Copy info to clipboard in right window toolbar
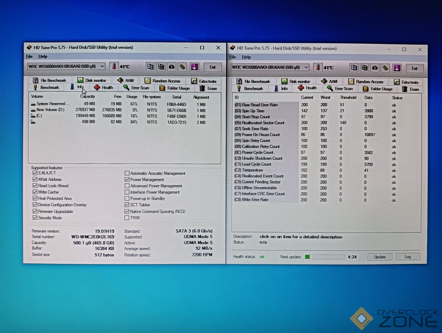 coord(354,68)
